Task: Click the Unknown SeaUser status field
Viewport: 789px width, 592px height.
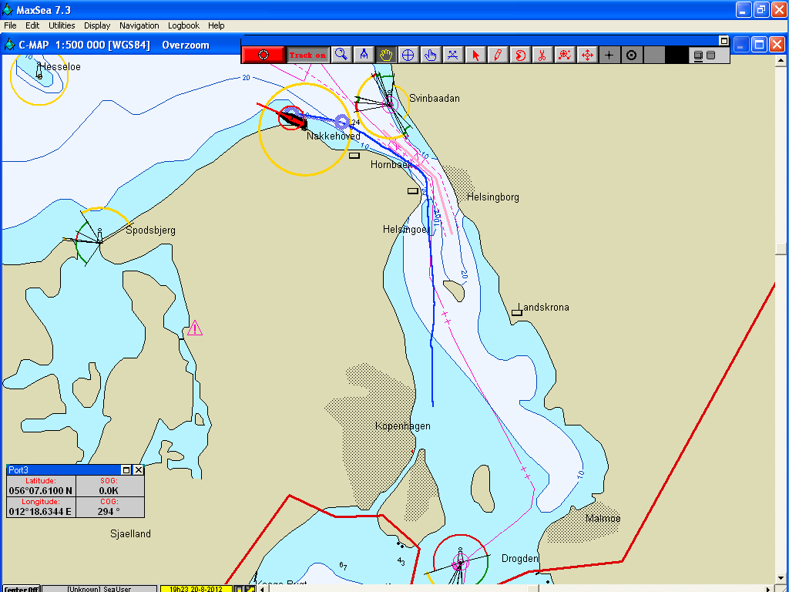Action: (x=99, y=589)
